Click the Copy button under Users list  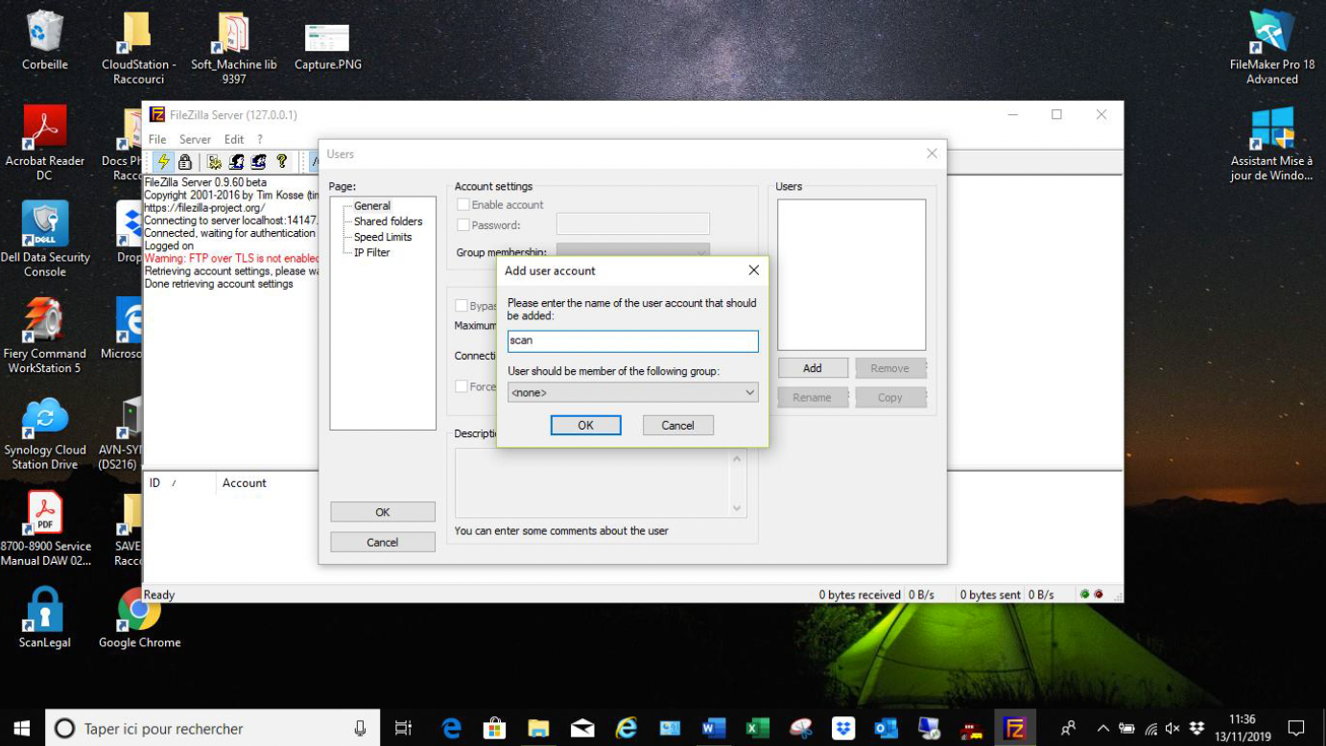tap(889, 397)
